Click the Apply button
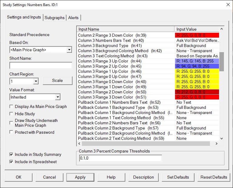The height and width of the screenshot is (188, 233). point(80,177)
